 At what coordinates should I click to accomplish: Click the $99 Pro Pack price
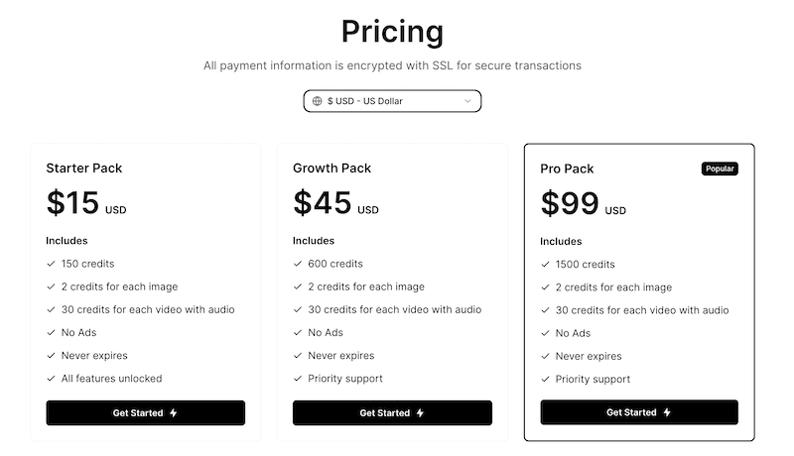(x=570, y=203)
